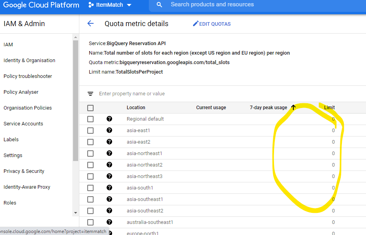Open the ItemMatch project dropdown
366x235 pixels.
click(130, 6)
